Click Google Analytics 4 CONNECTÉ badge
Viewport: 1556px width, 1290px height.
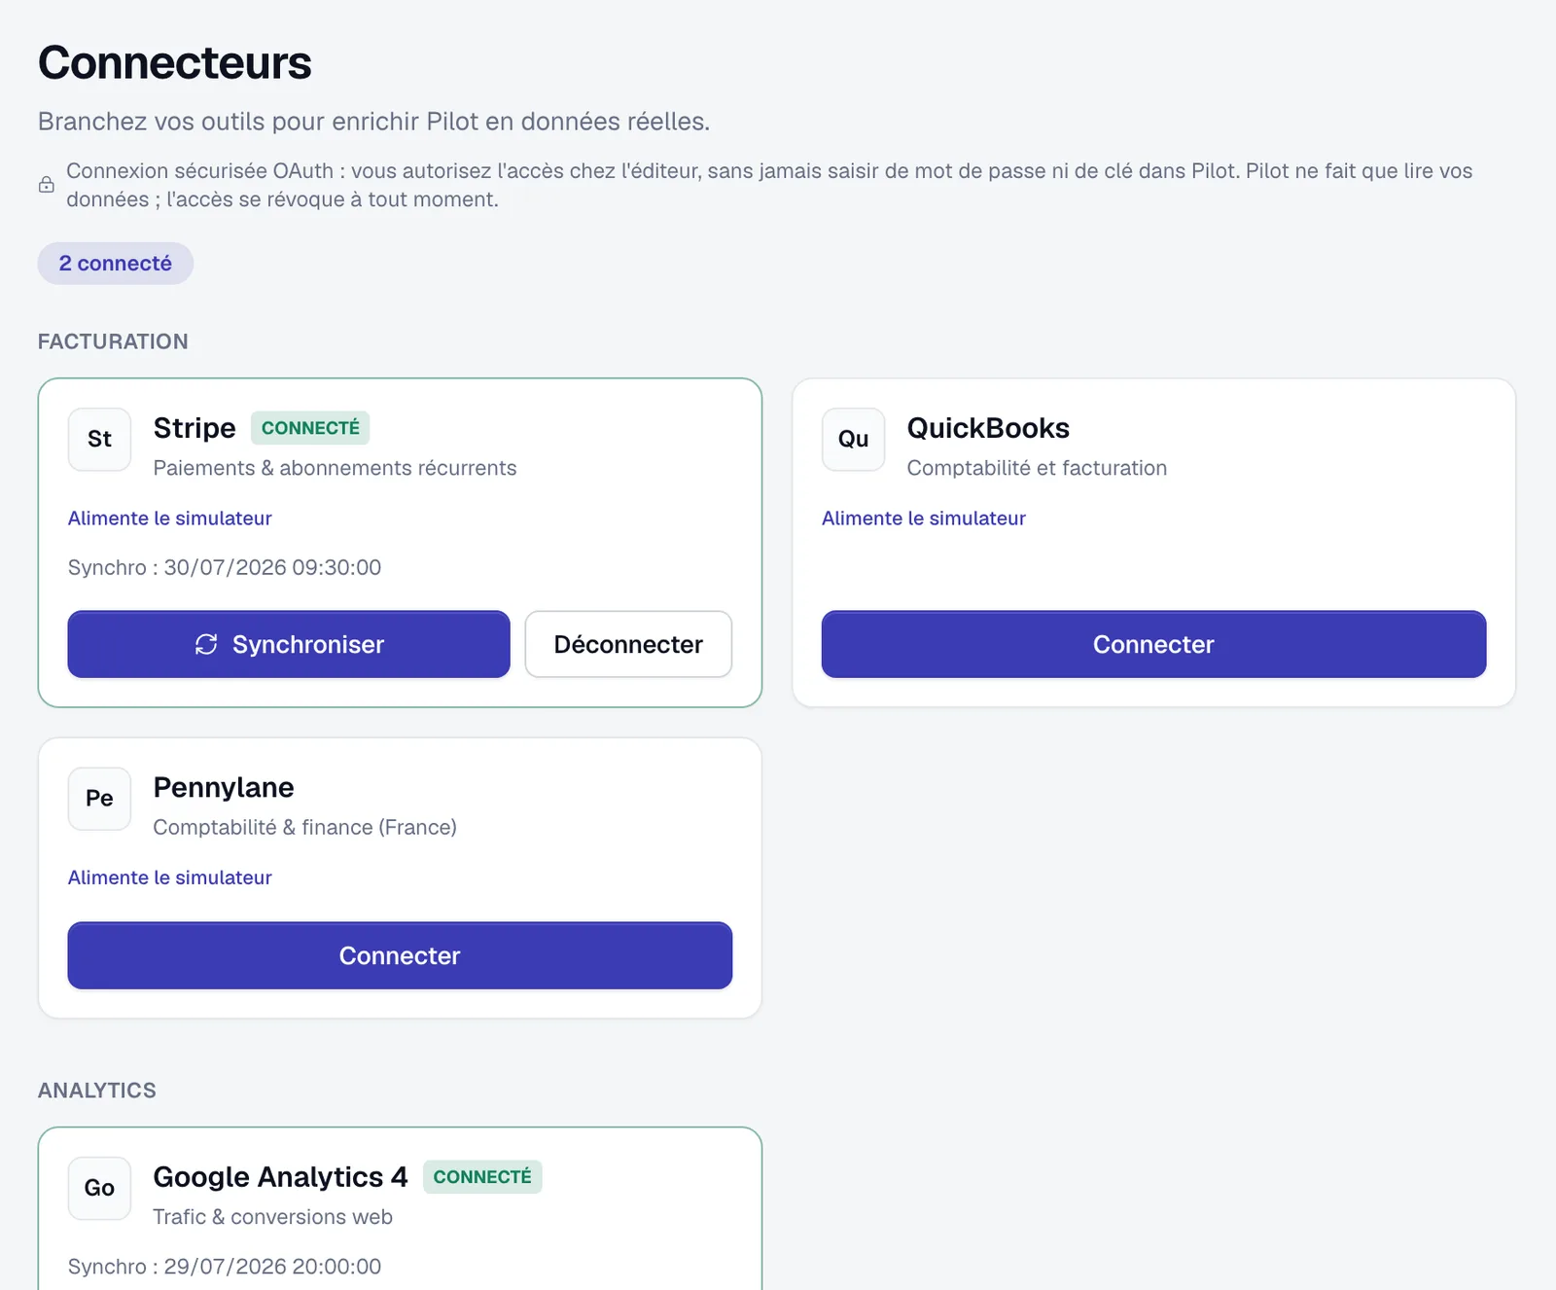[x=482, y=1177]
